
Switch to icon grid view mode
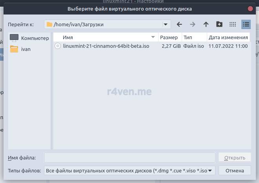(233, 24)
